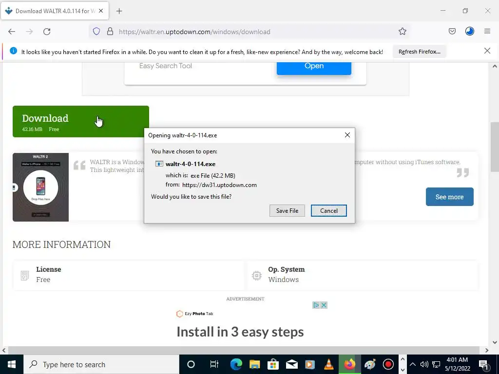Open the WALTR 2 screenshot thumbnail
The image size is (499, 374).
(x=41, y=187)
